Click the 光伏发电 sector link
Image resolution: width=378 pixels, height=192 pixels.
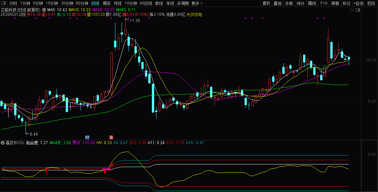[x=194, y=15]
